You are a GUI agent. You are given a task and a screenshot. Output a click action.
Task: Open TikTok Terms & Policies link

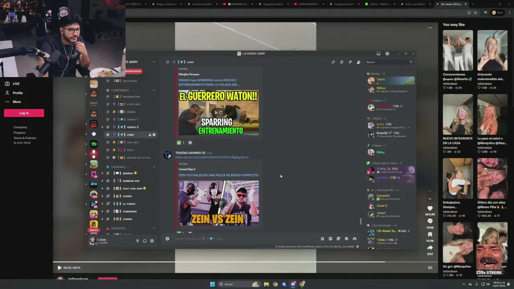tap(25, 138)
